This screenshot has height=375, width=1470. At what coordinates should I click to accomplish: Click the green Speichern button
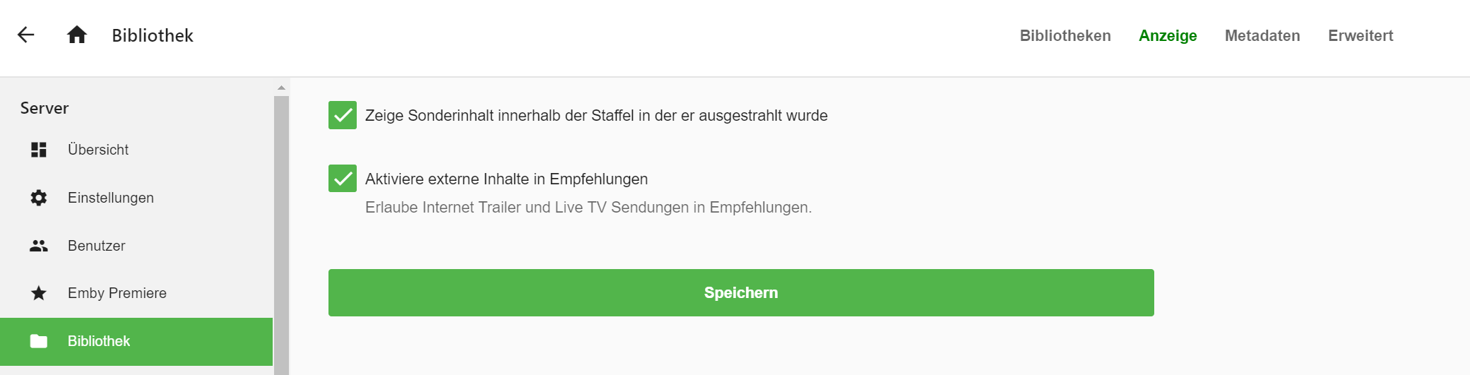[x=741, y=292]
